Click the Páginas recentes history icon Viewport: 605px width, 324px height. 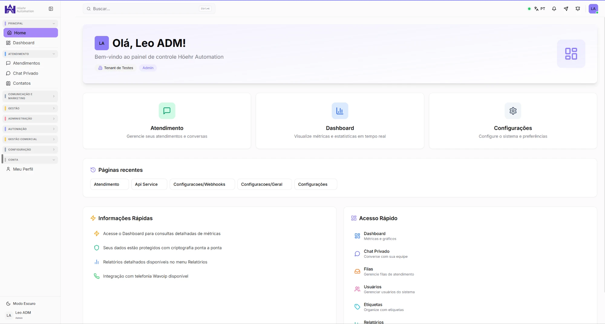click(x=93, y=170)
